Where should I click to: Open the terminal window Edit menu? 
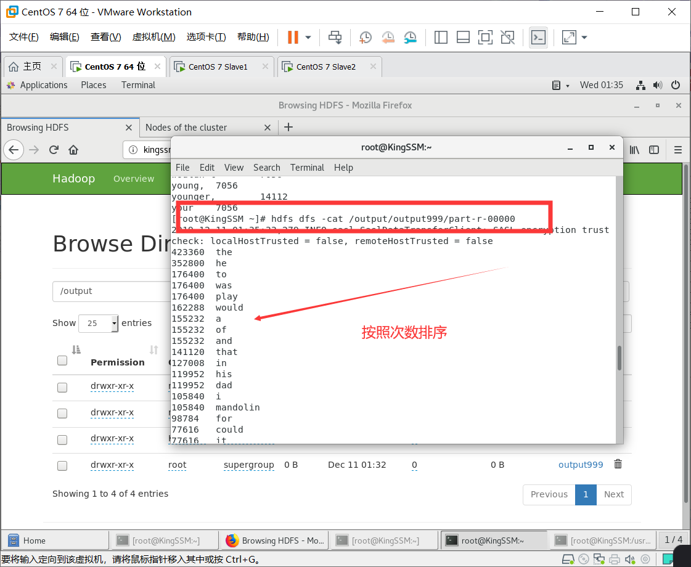coord(206,168)
